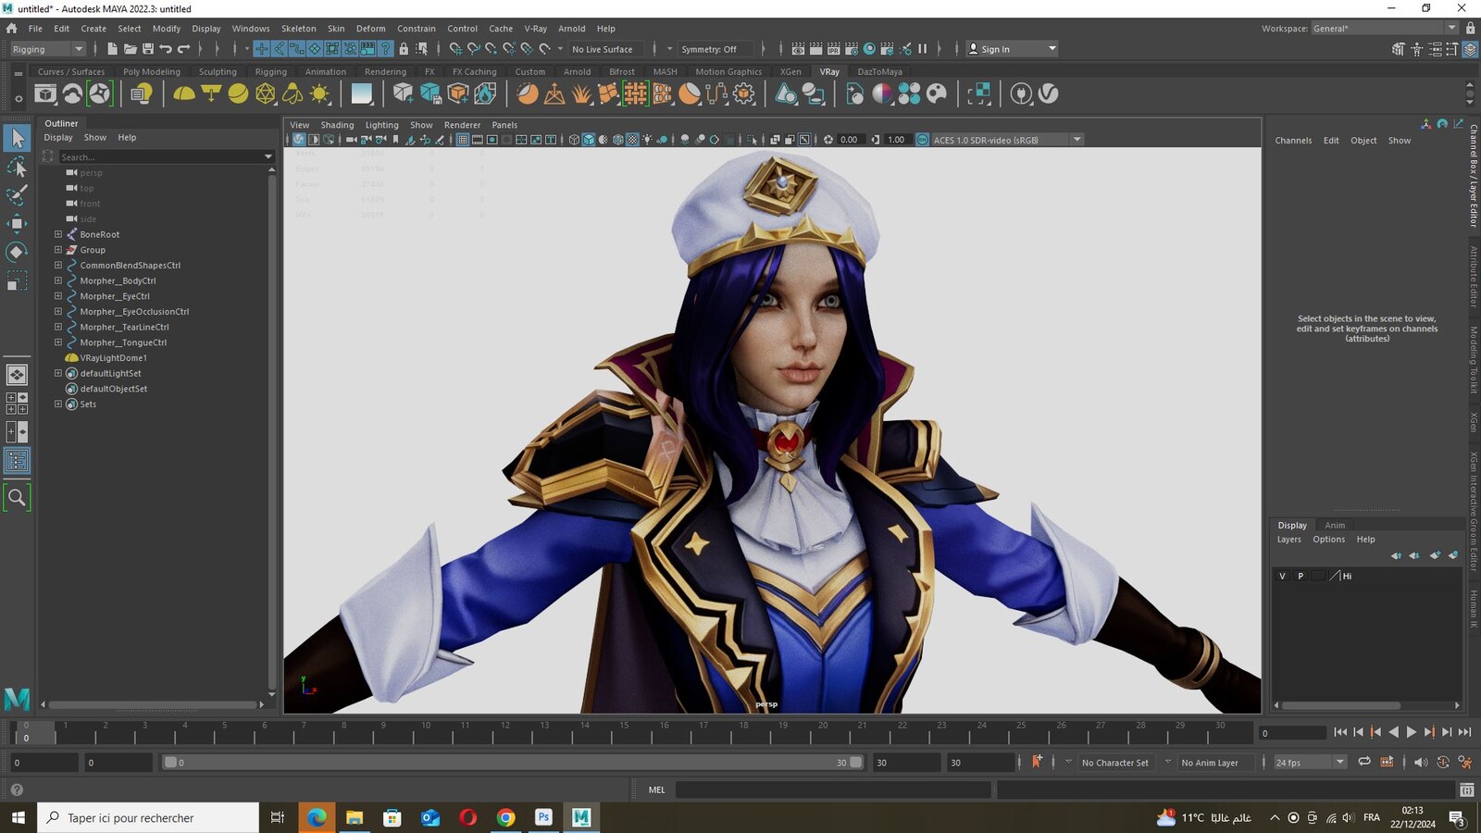Click the V-Ray IES light shelf icon
Image resolution: width=1481 pixels, height=833 pixels.
292,93
